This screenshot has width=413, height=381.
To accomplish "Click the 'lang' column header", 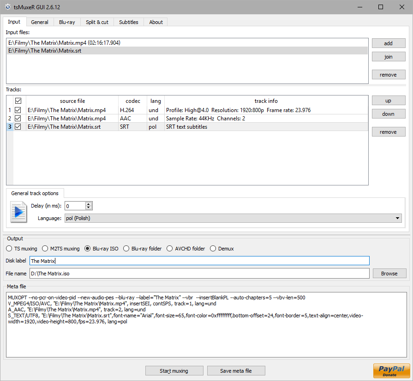I will (156, 101).
